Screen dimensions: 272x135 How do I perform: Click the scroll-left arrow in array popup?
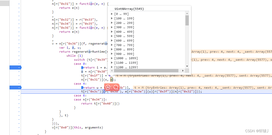coord(112,71)
